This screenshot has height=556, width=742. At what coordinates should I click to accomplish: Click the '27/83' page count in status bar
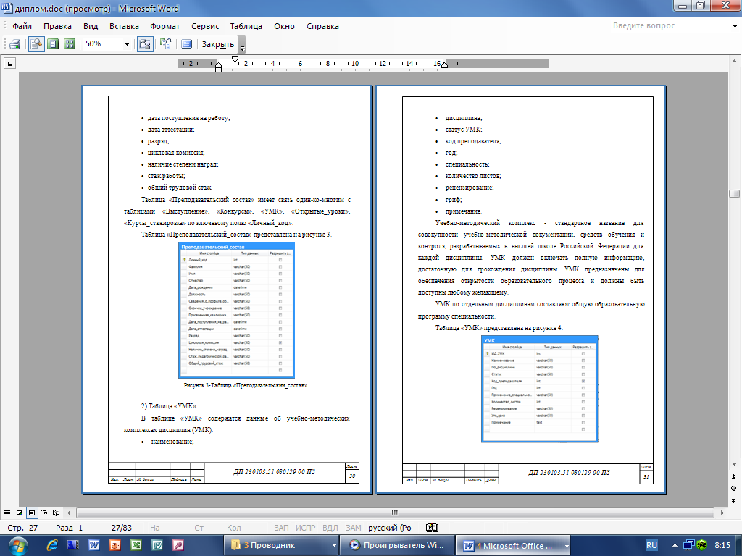click(122, 528)
